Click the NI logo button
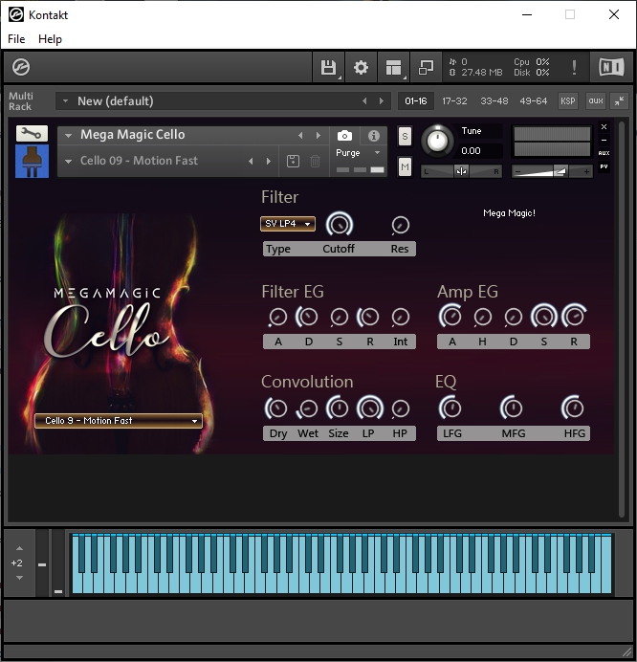The width and height of the screenshot is (637, 662). [x=611, y=67]
